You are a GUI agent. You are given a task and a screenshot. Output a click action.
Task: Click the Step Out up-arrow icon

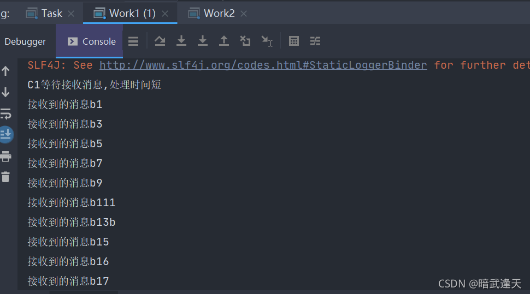224,41
